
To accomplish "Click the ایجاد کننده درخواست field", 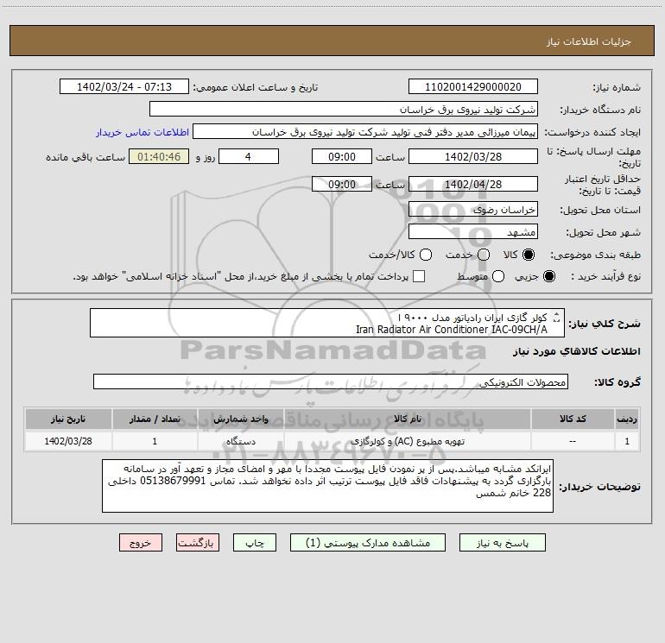I will coord(365,131).
